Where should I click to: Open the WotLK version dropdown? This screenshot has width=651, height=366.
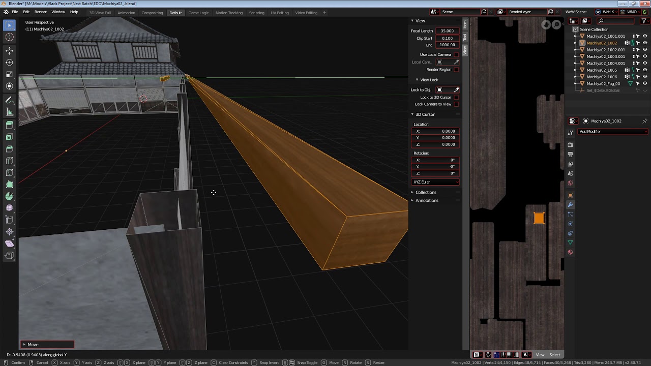click(x=607, y=12)
